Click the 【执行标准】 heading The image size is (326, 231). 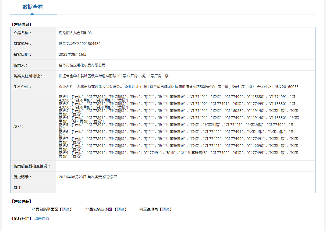click(22, 219)
